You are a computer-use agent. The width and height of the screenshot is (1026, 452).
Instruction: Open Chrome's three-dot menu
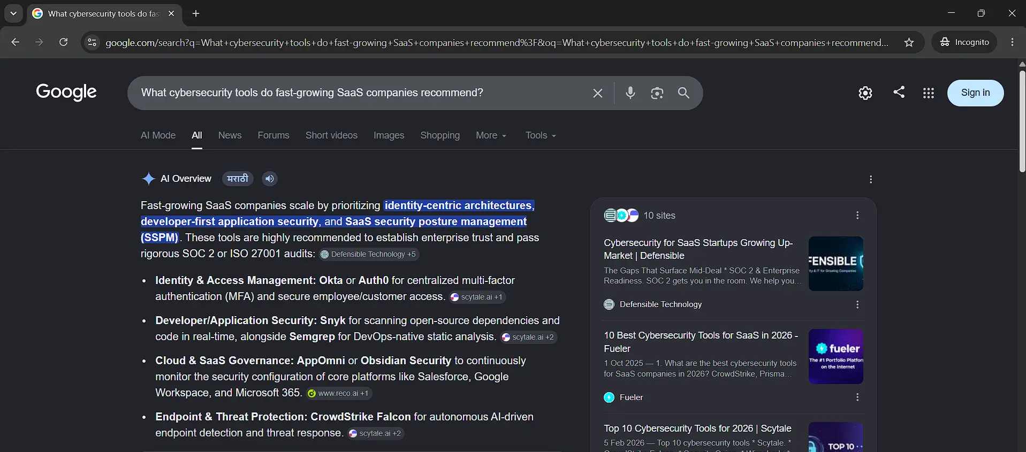pos(1012,42)
